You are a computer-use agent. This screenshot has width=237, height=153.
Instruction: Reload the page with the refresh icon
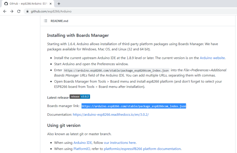coord(19,11)
